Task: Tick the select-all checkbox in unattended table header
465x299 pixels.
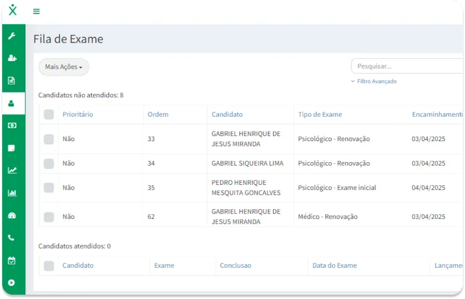Action: click(x=49, y=115)
